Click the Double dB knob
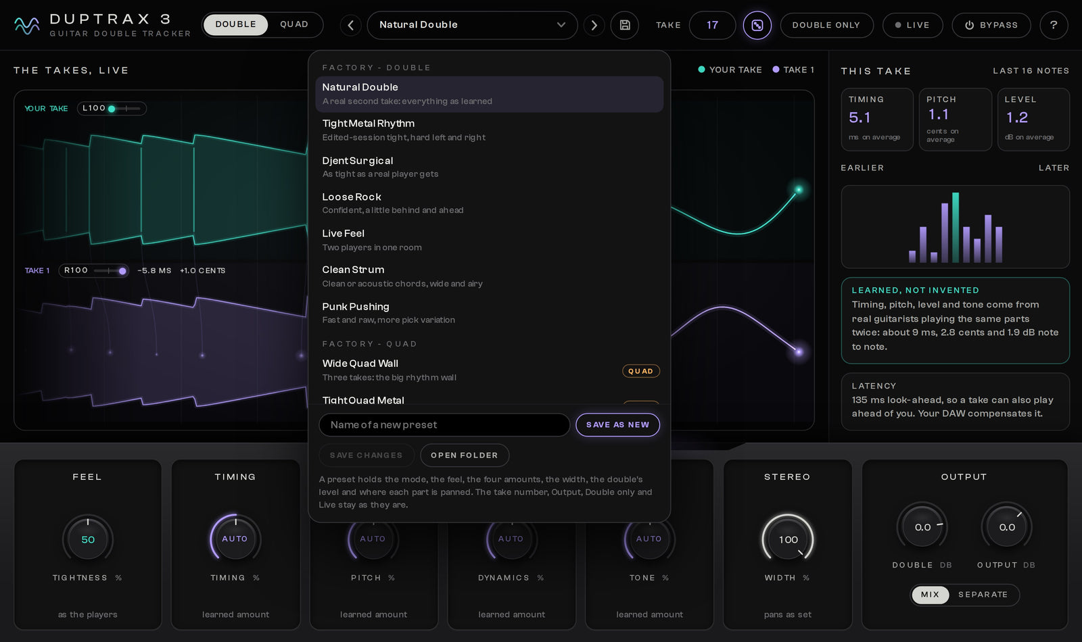 pyautogui.click(x=922, y=527)
